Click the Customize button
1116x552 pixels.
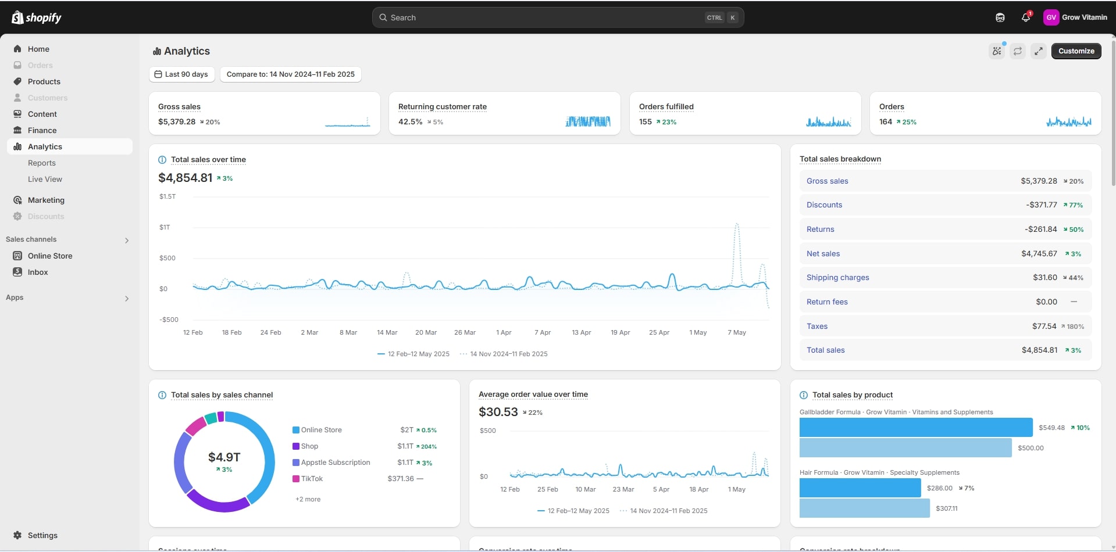[x=1076, y=51]
